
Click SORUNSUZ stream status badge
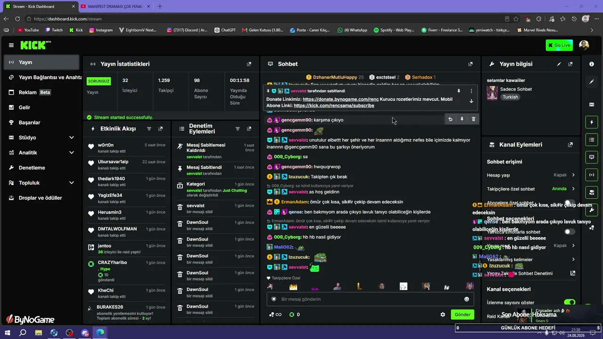98,81
